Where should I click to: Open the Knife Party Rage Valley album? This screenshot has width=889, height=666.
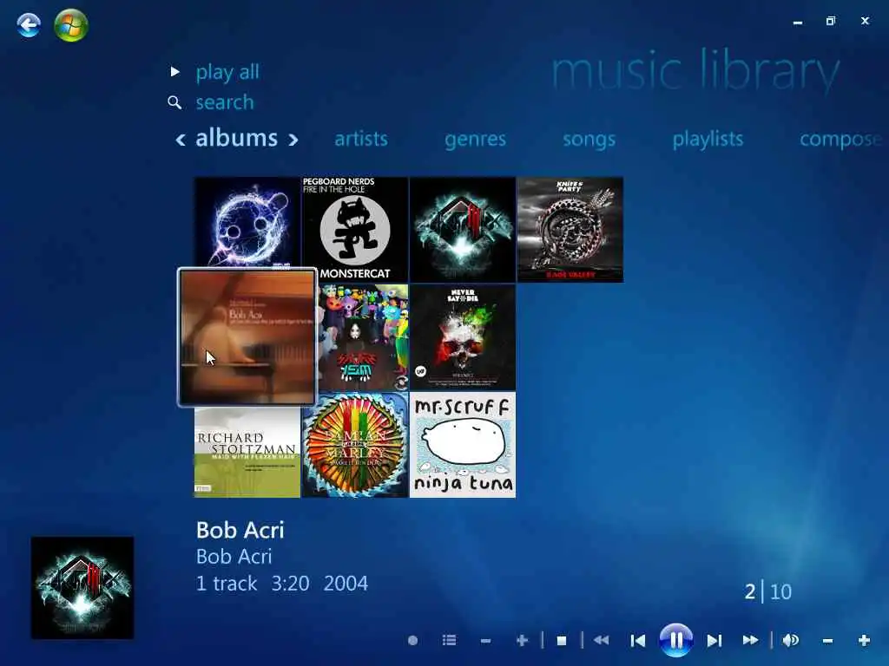(570, 229)
